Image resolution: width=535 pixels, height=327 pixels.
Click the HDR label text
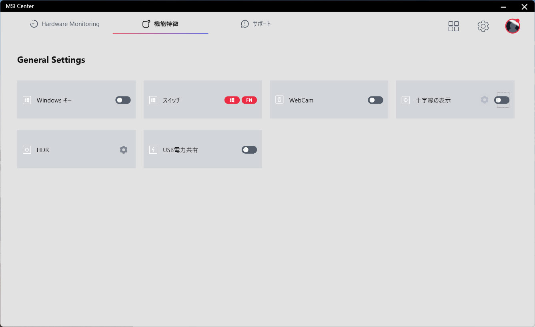coord(43,150)
